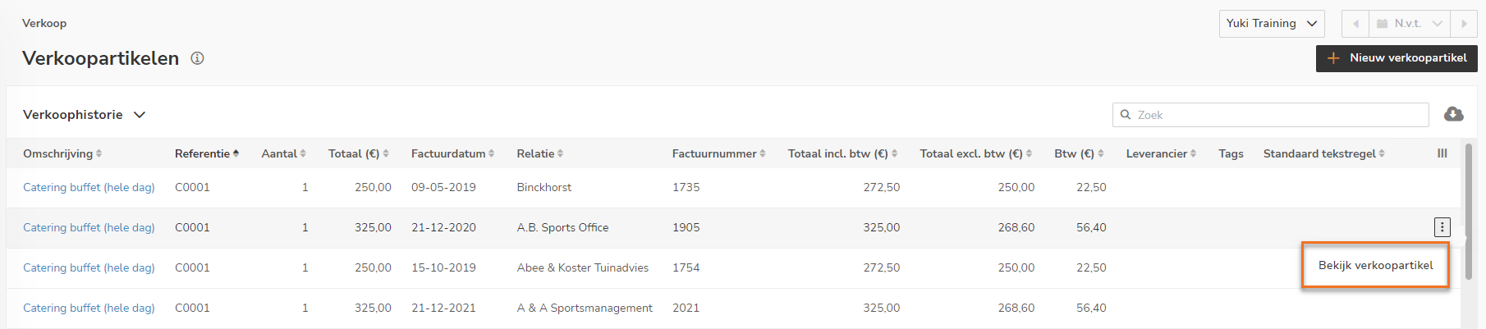Click the info icon beside Verkoopartikelen title
This screenshot has width=1486, height=329.
click(197, 58)
